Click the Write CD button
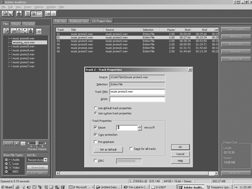 click(x=236, y=173)
